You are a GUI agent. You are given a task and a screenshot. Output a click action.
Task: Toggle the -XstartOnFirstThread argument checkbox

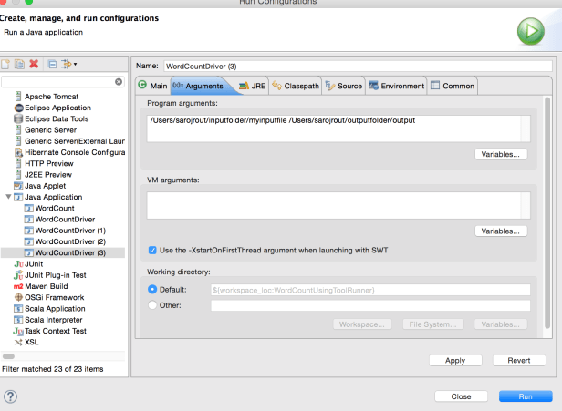coord(152,250)
